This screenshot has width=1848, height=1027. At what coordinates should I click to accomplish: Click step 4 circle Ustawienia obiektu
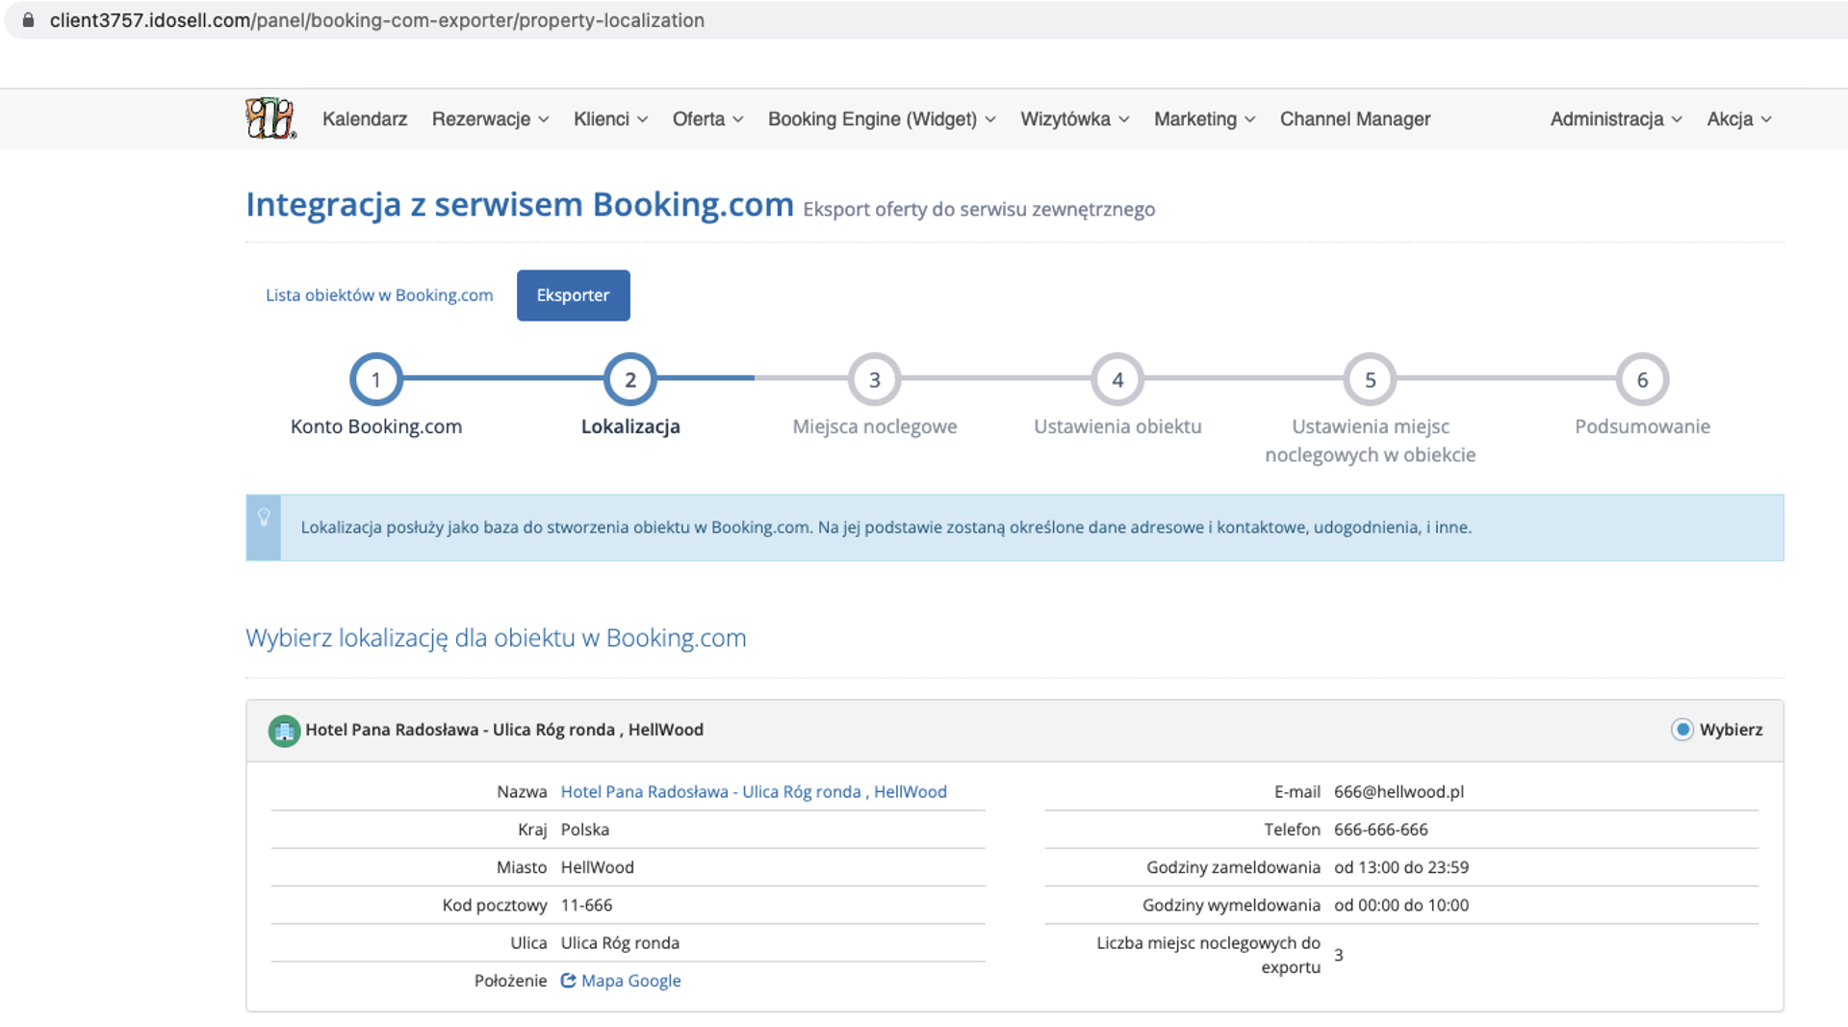pos(1117,379)
